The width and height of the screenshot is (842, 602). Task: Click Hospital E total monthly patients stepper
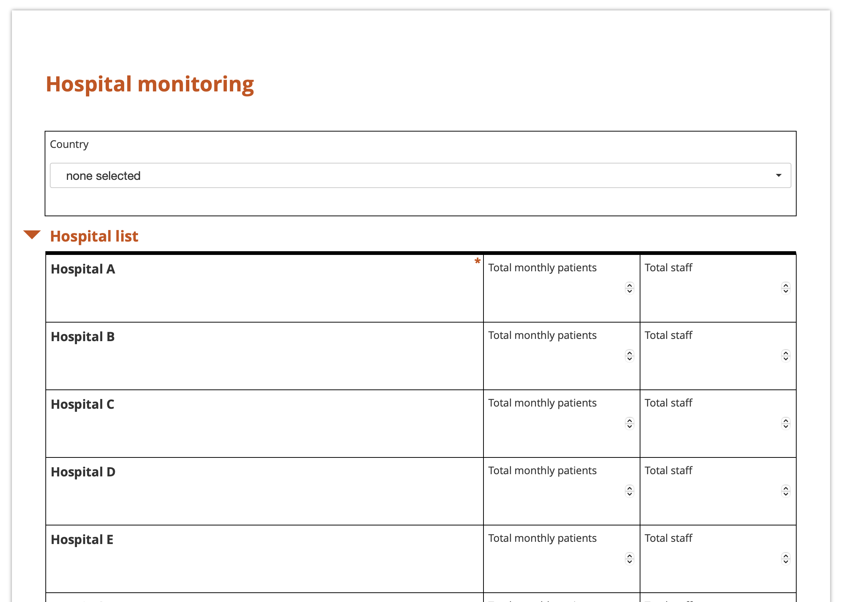[629, 559]
